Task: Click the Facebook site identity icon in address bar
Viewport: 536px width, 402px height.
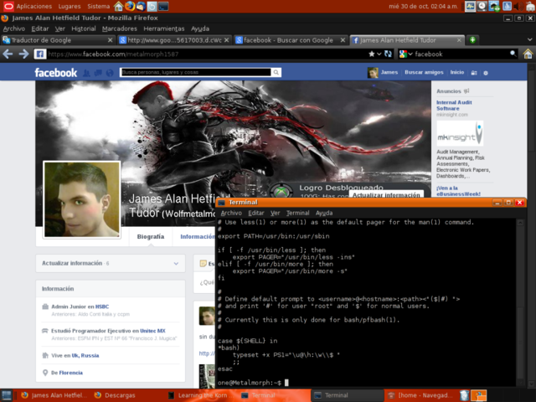Action: point(40,54)
